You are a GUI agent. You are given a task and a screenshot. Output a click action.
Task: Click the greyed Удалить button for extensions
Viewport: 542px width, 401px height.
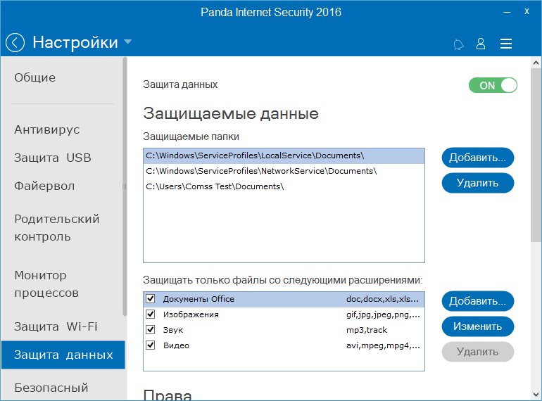coord(478,352)
